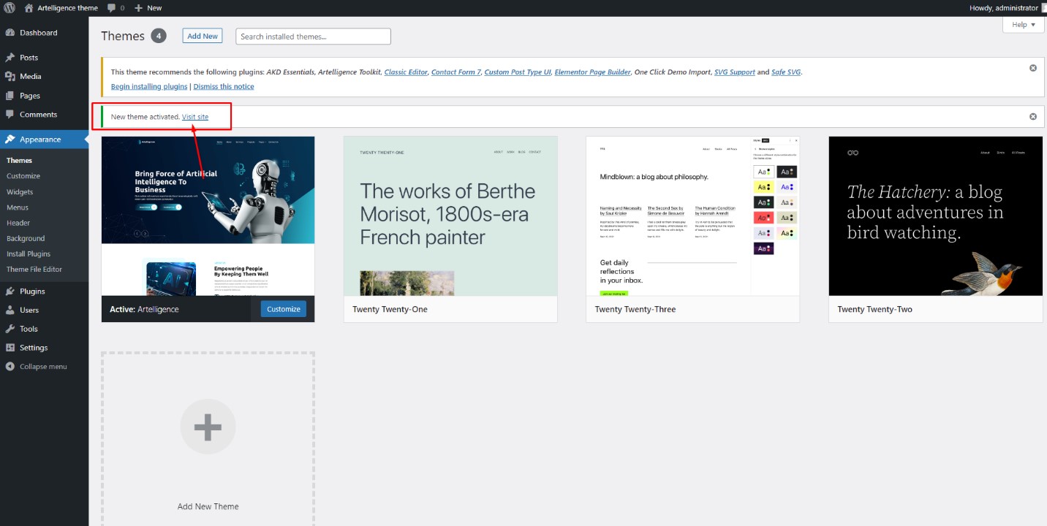
Task: Click the Users icon in sidebar
Action: 10,310
